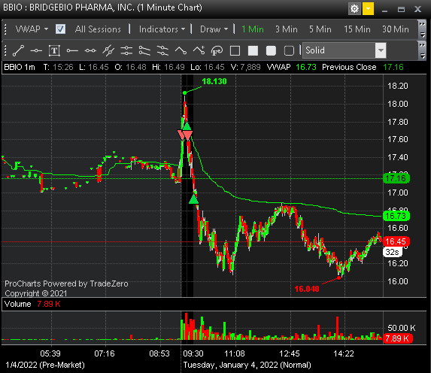Image resolution: width=431 pixels, height=373 pixels.
Task: Open the Draw menu
Action: (214, 29)
